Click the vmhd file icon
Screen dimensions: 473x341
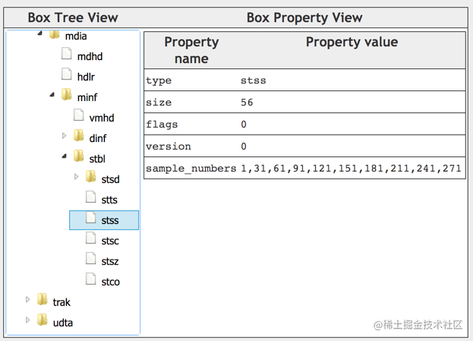pos(79,115)
